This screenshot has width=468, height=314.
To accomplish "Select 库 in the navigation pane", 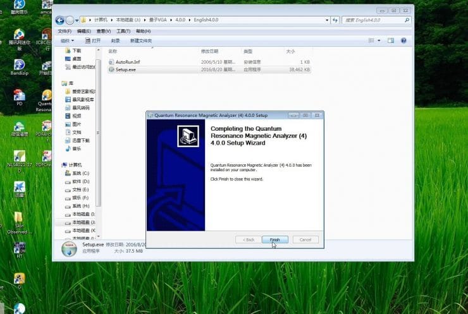I will [x=68, y=83].
